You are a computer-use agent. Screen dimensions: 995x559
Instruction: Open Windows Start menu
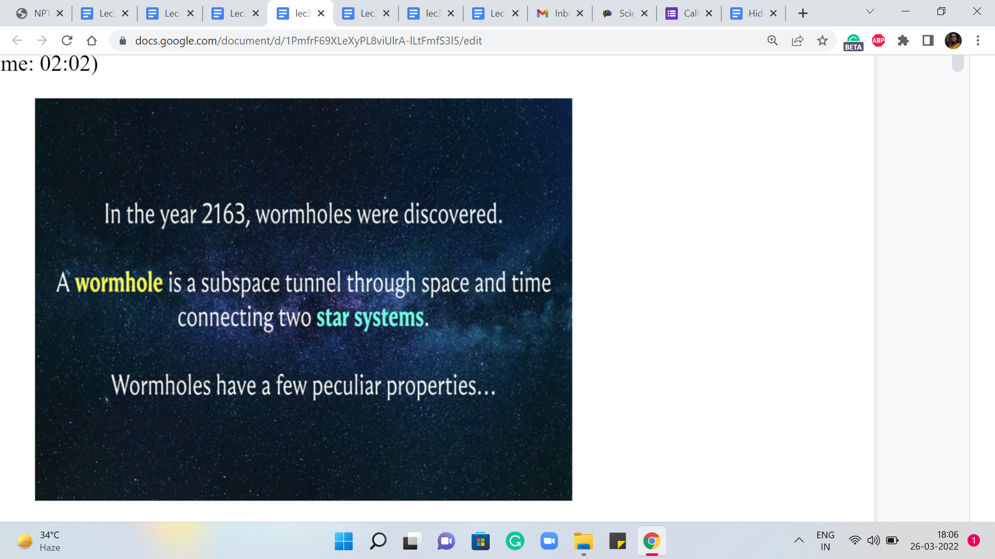(344, 541)
